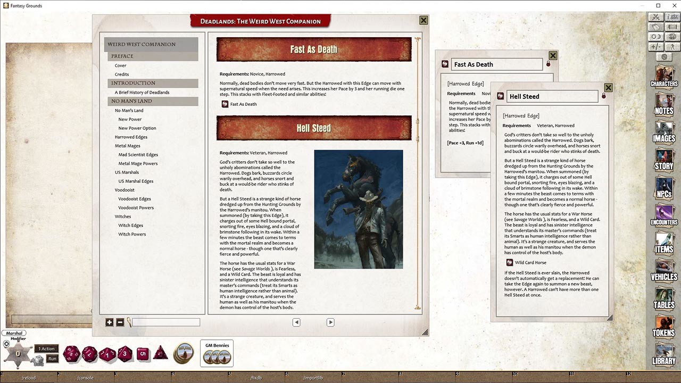Image resolution: width=681 pixels, height=383 pixels.
Task: Open the Wild Card Horse link
Action: click(x=531, y=262)
